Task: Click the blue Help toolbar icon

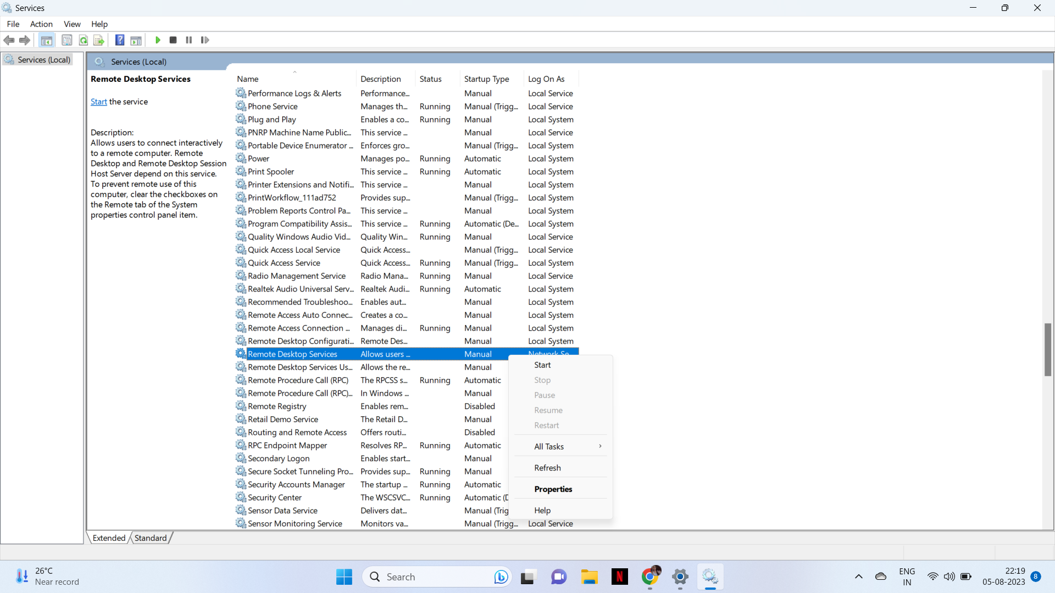Action: [120, 40]
